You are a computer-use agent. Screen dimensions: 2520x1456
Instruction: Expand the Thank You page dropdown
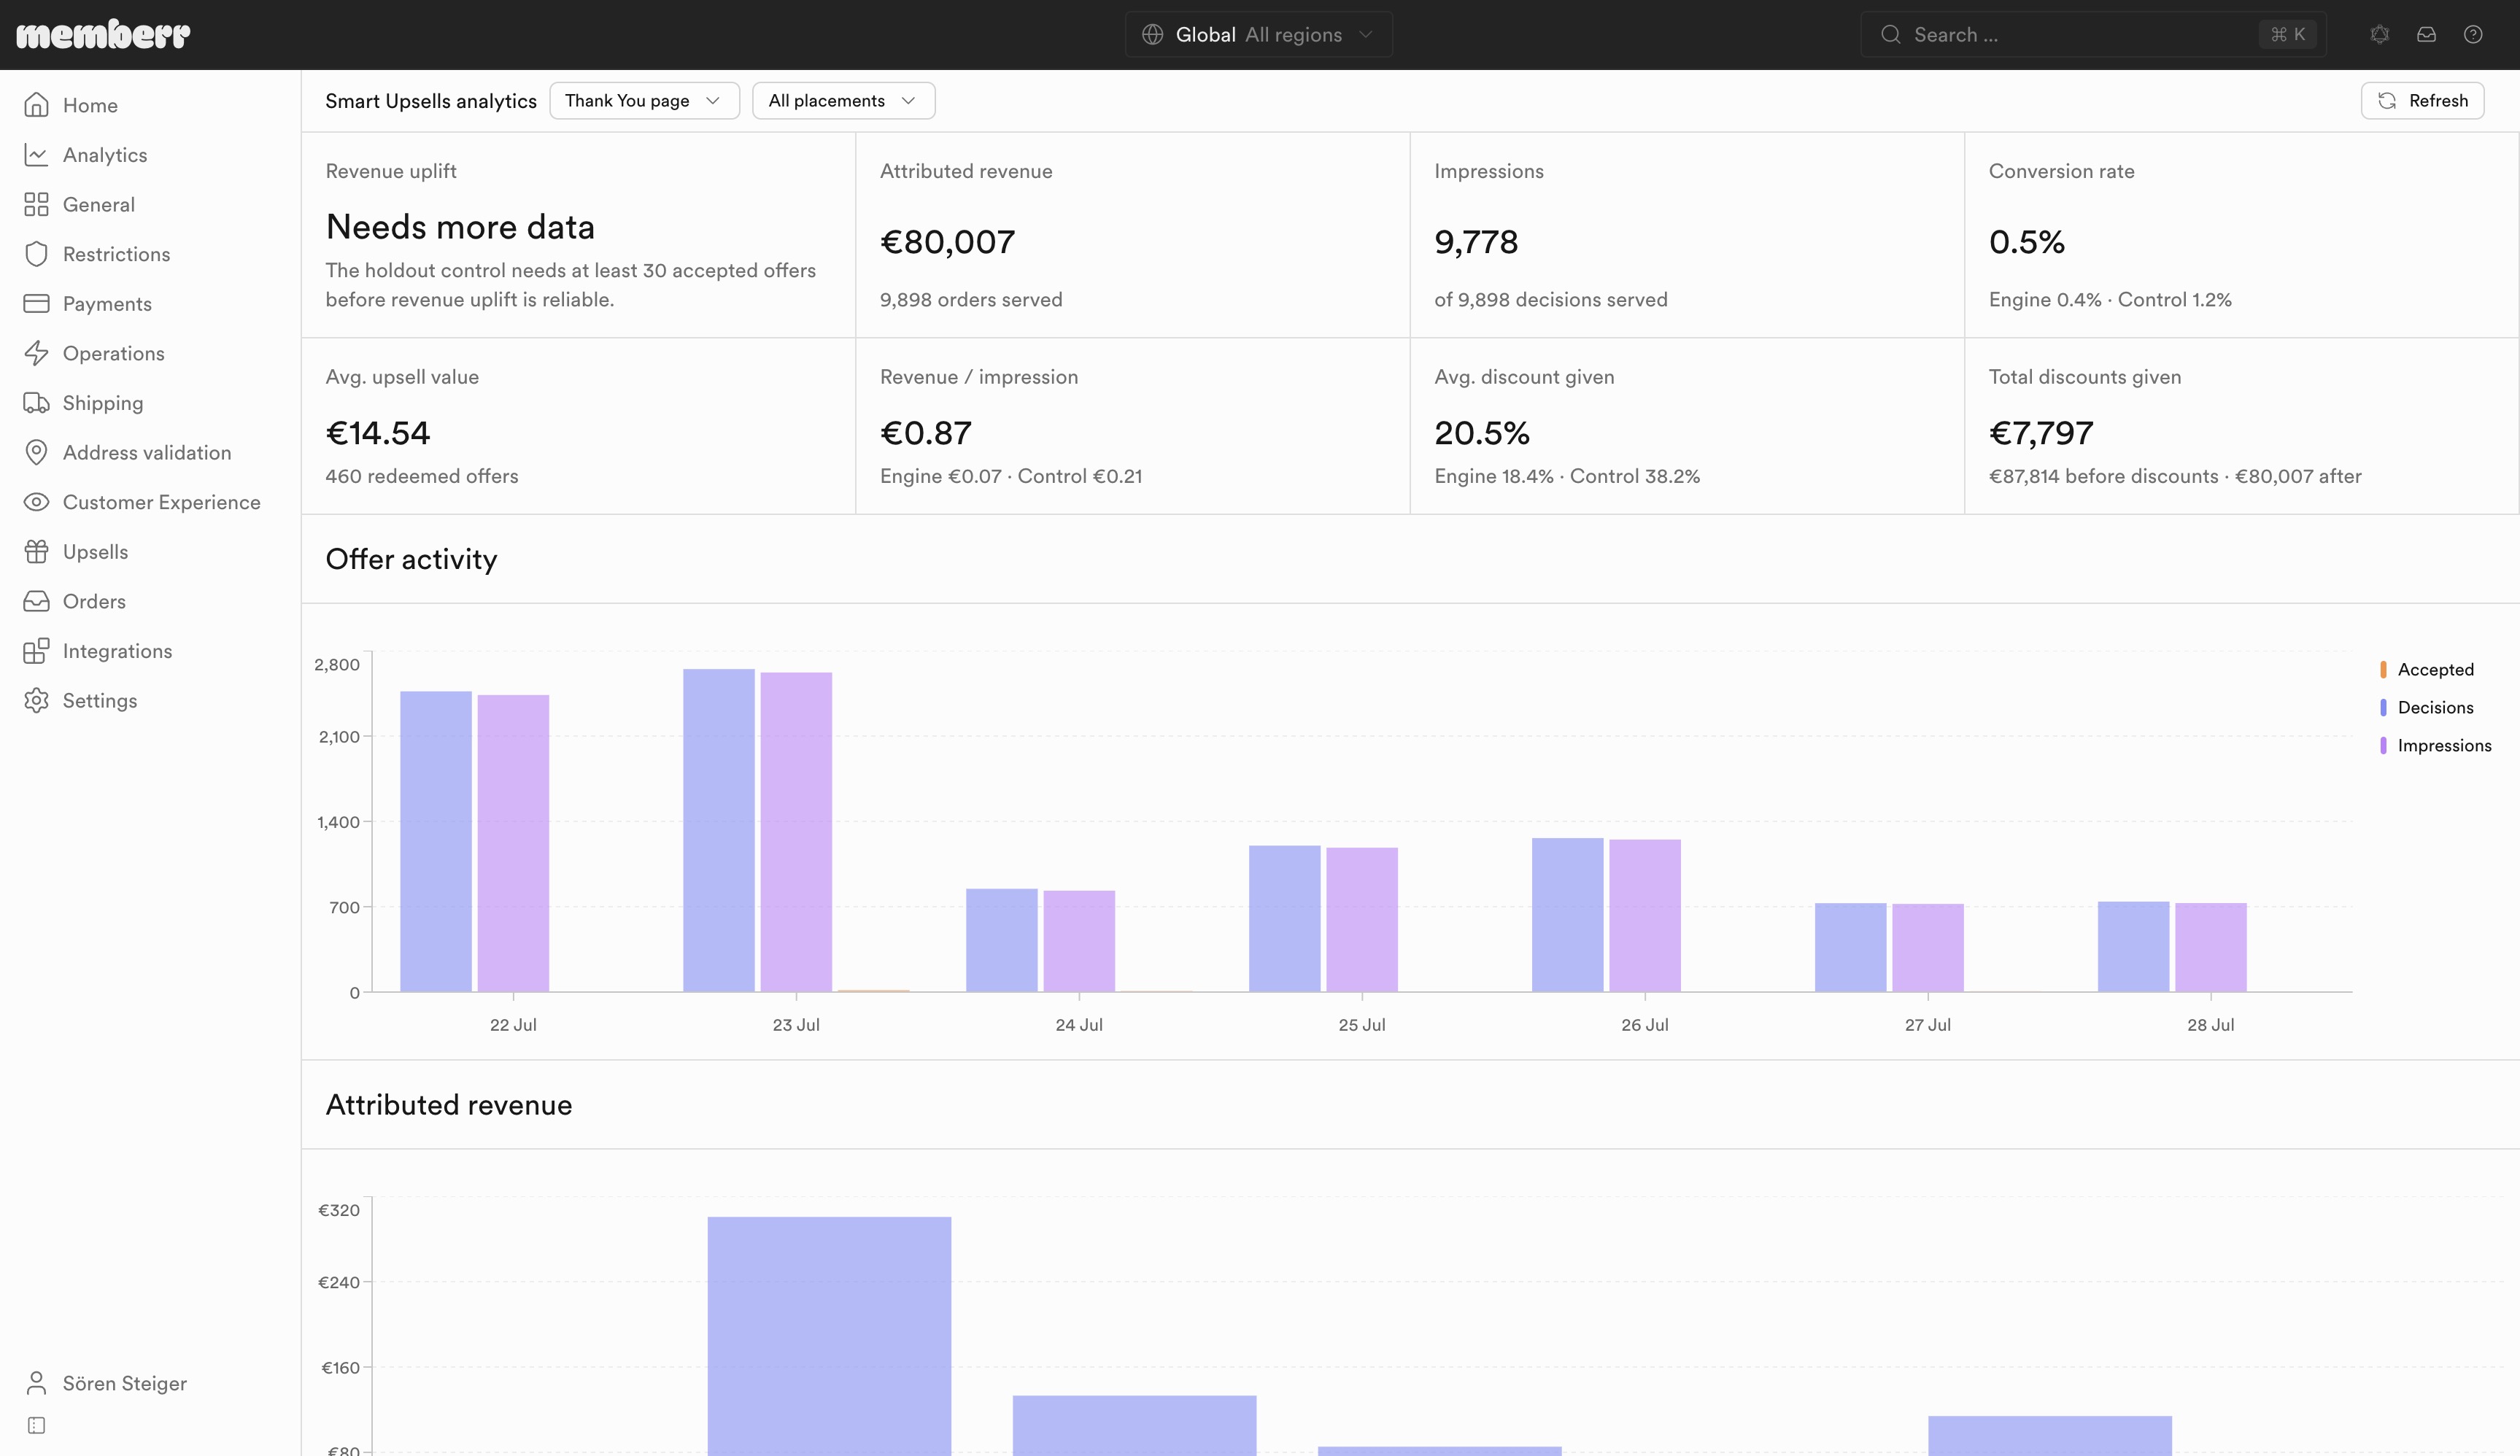[x=644, y=101]
